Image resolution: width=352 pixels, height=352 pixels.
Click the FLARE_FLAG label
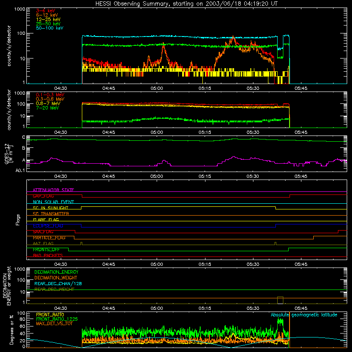click(46, 220)
